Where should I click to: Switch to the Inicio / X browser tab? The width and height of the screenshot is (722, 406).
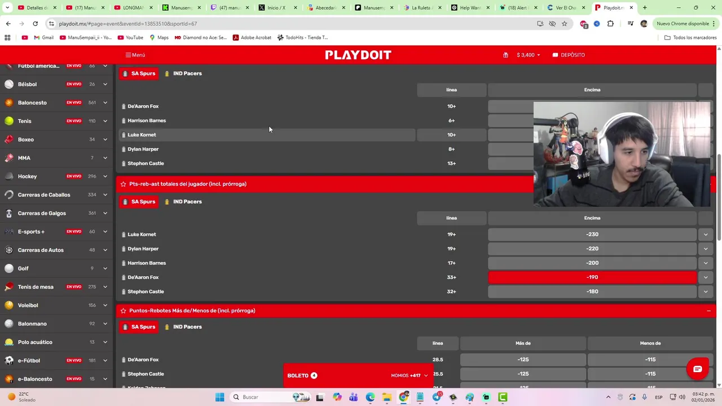pyautogui.click(x=276, y=8)
